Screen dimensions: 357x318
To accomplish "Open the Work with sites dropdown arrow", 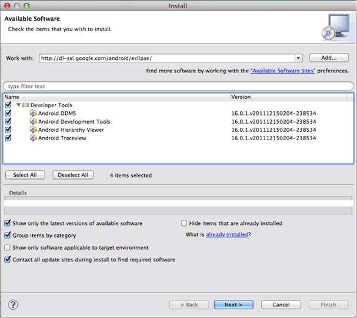I will (x=299, y=58).
